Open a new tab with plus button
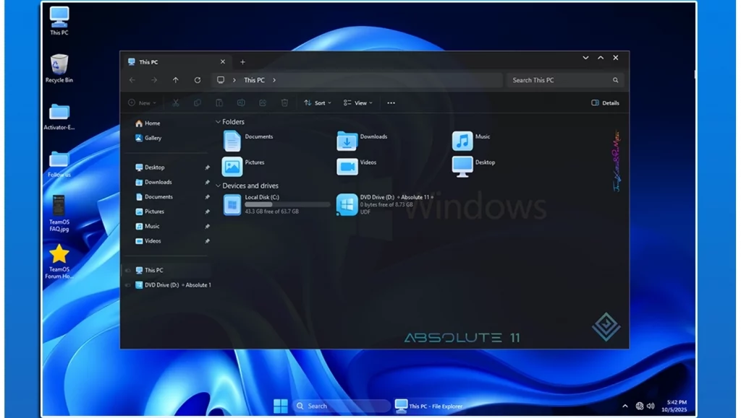 tap(242, 62)
